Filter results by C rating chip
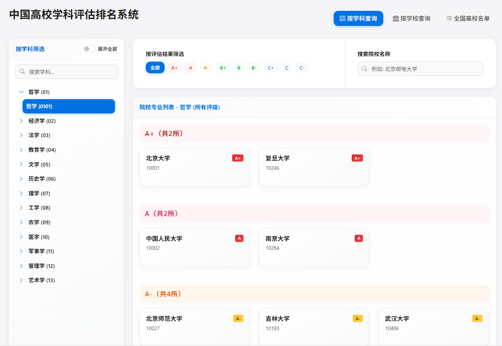The height and width of the screenshot is (346, 502). 287,68
